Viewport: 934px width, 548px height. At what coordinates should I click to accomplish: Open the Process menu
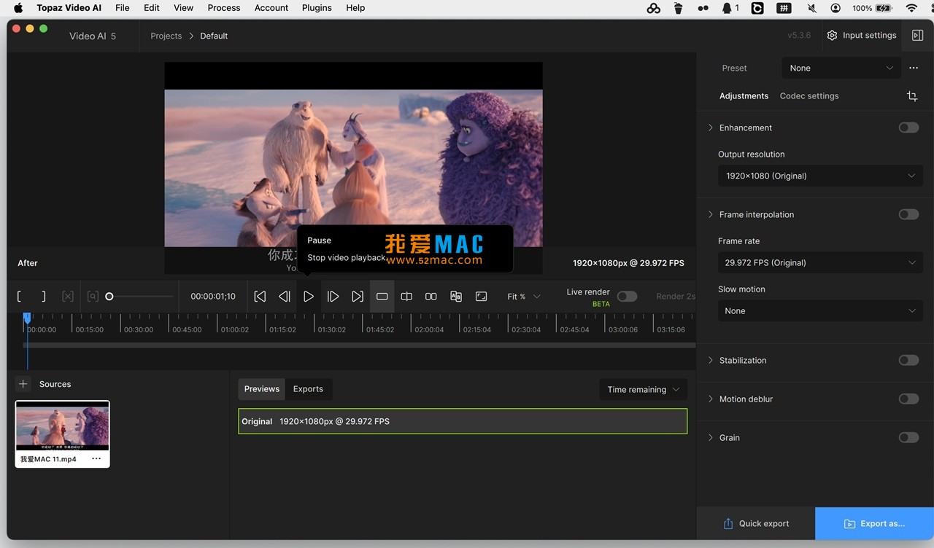click(224, 8)
